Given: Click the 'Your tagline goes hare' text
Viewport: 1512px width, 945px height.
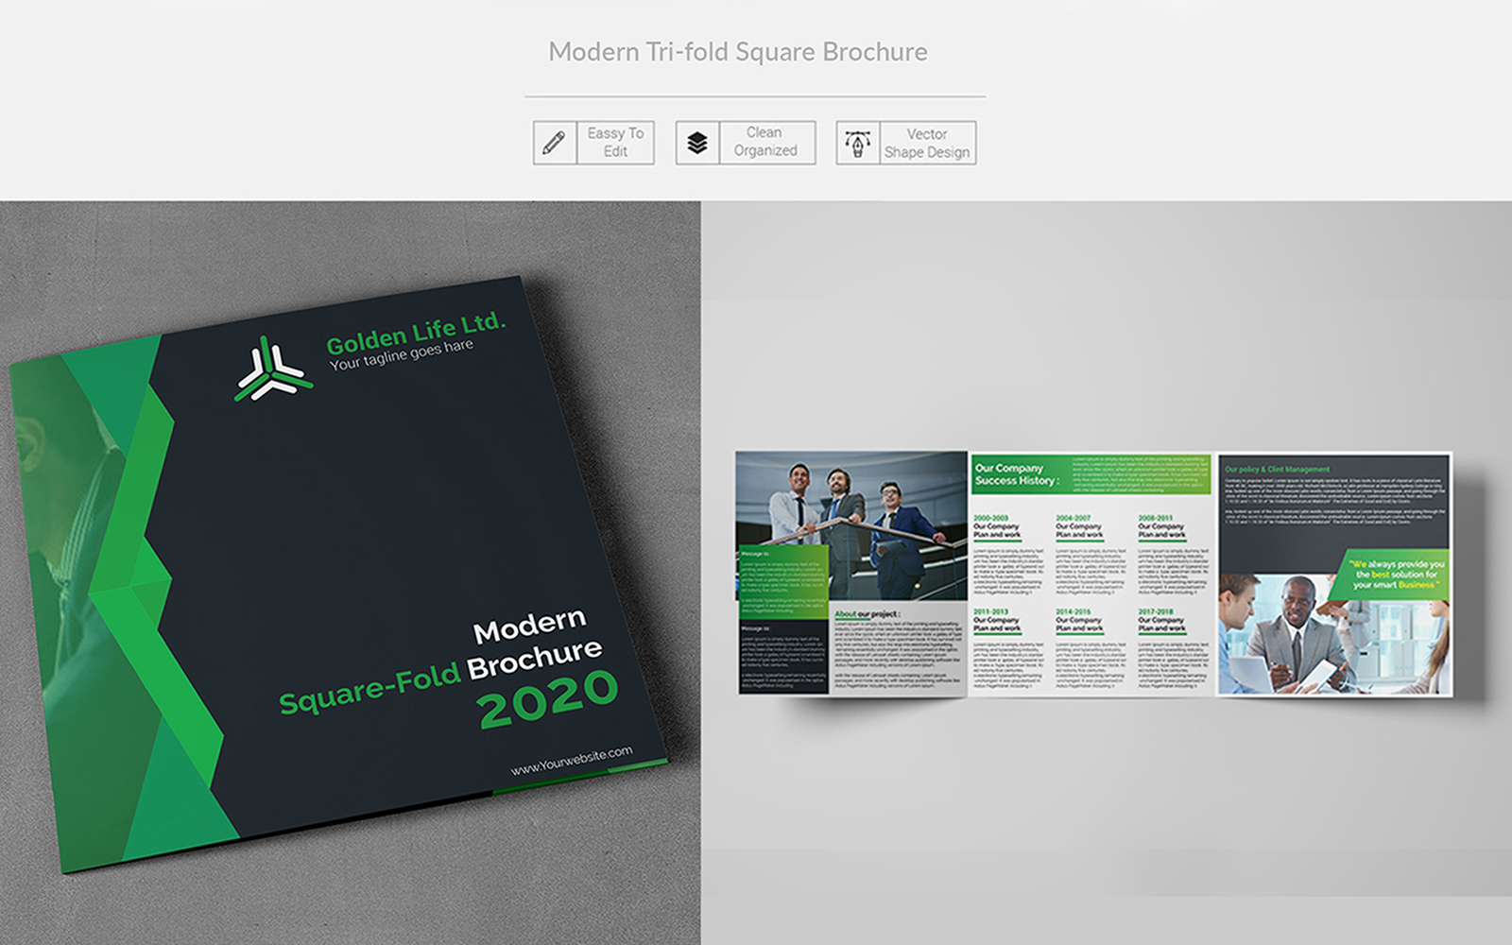Looking at the screenshot, I should coord(402,354).
